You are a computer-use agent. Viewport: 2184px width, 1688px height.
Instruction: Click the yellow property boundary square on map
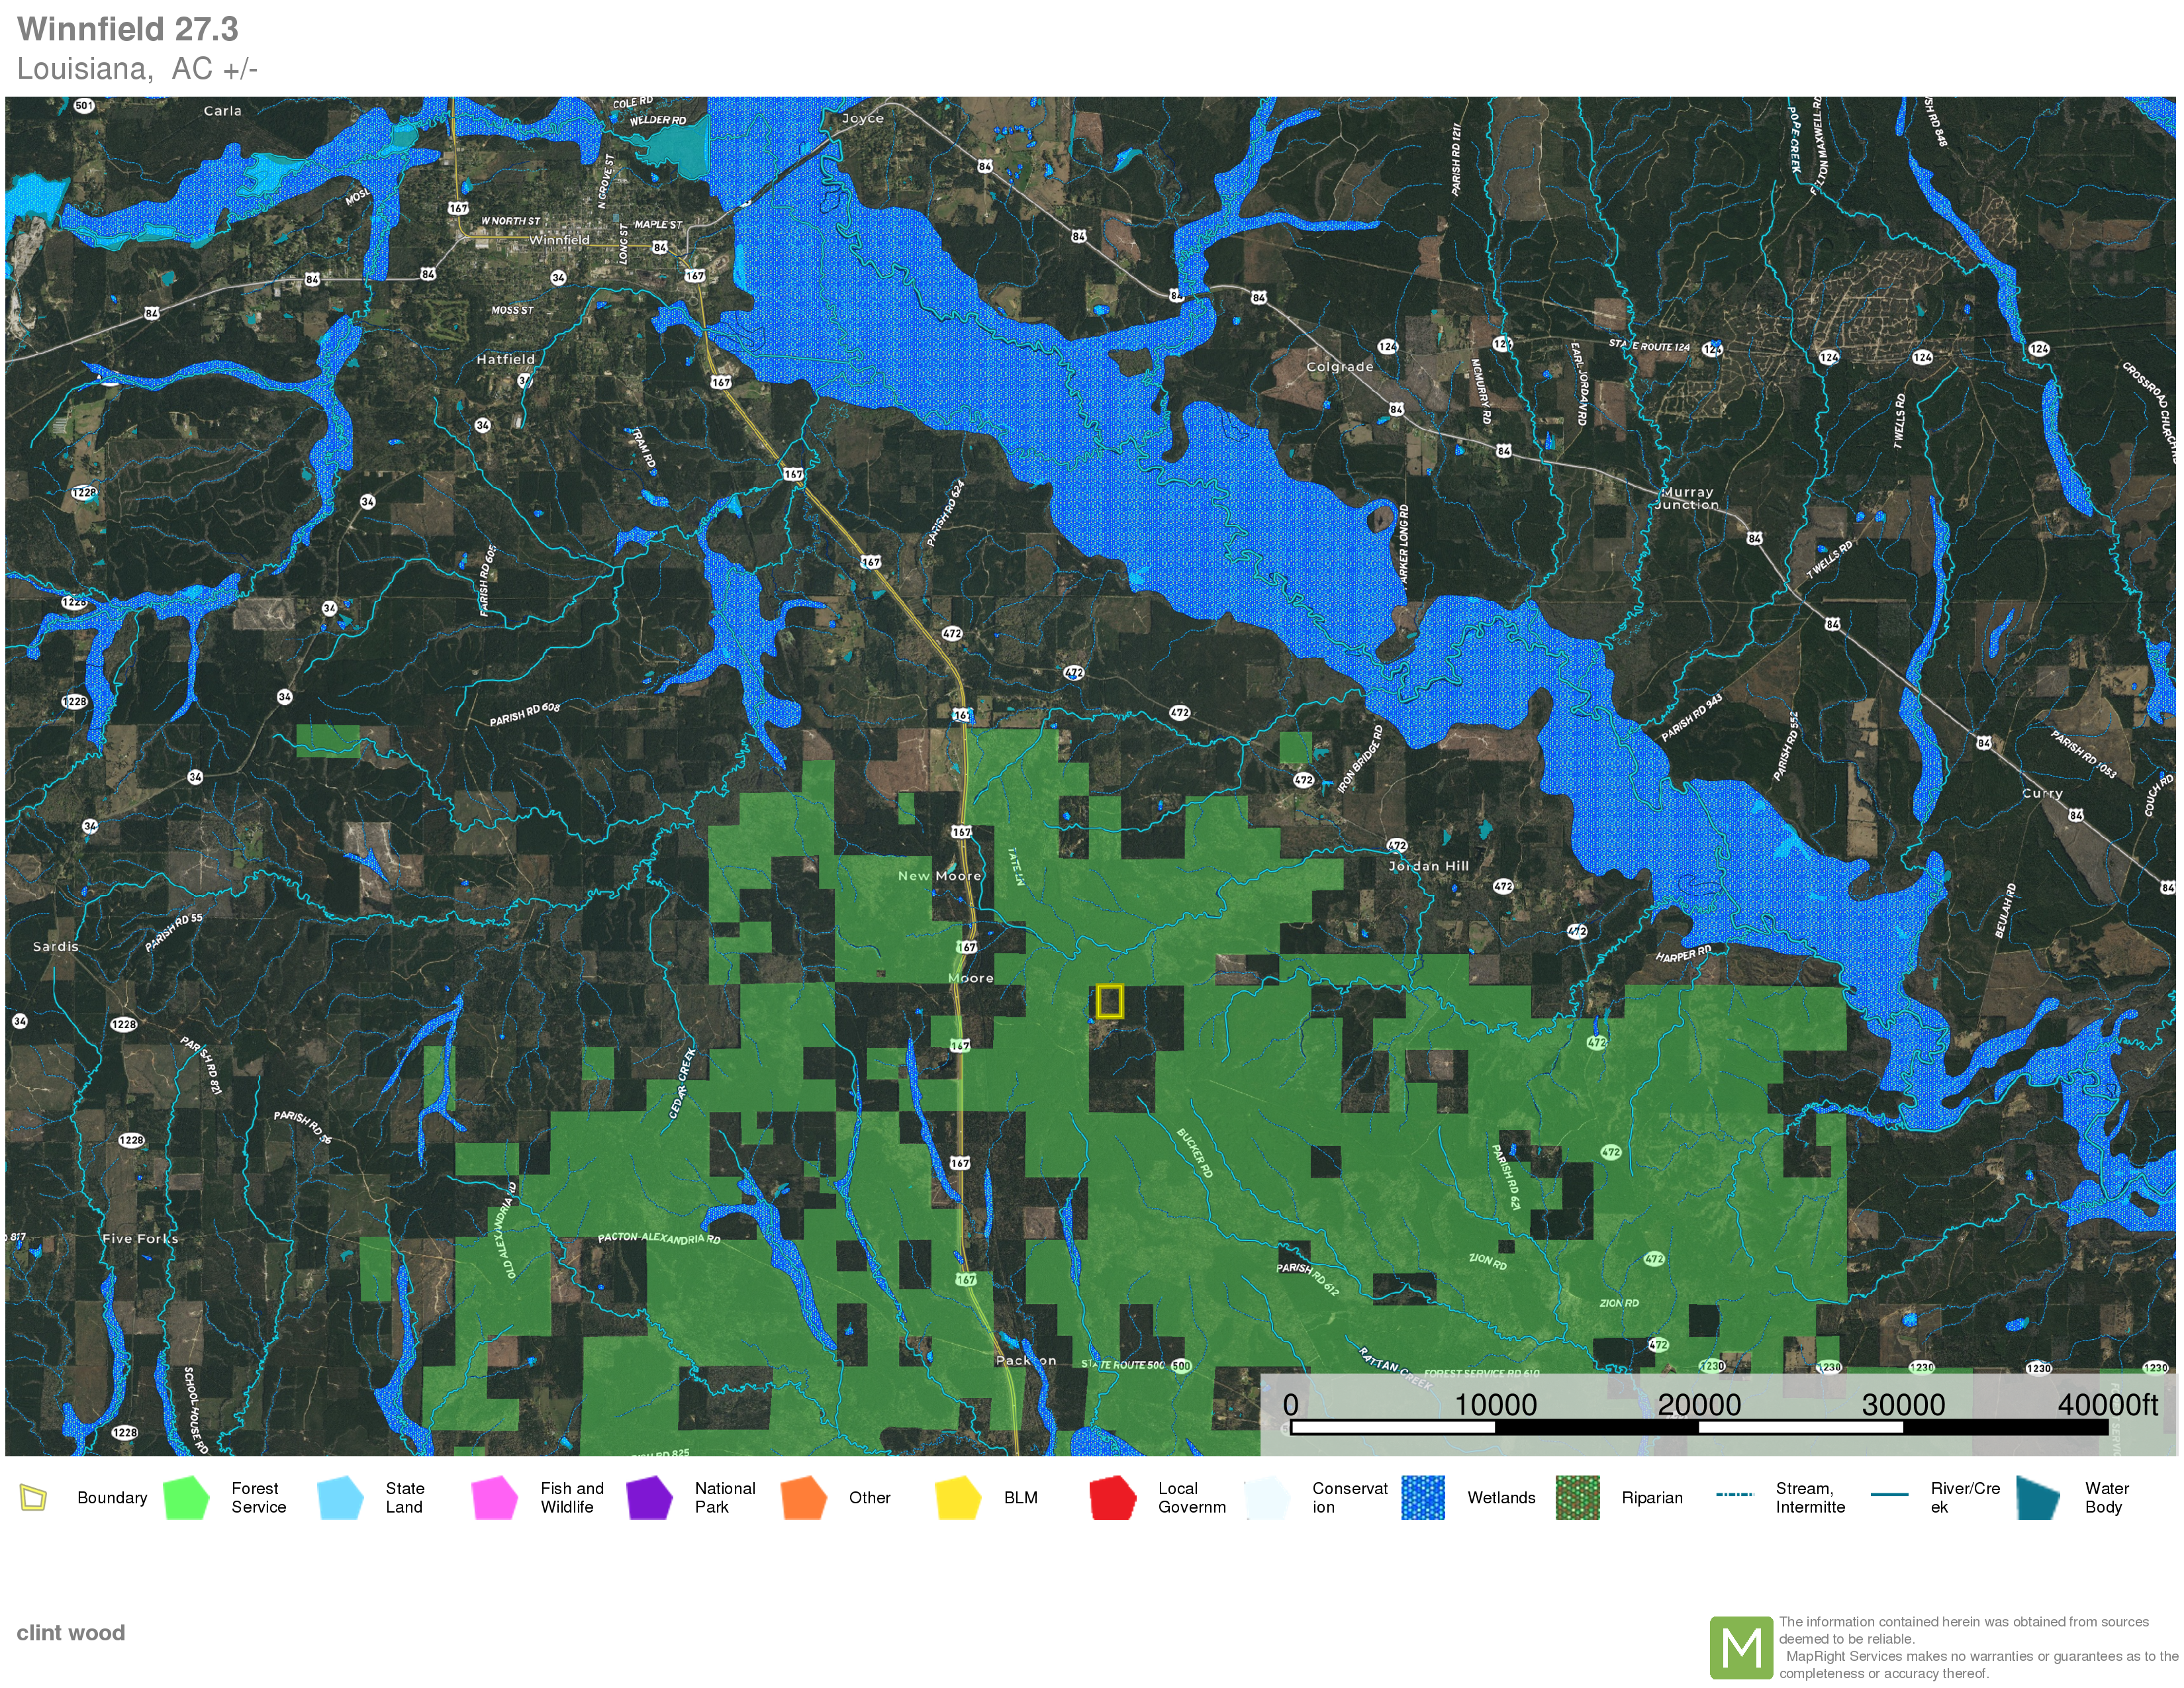pyautogui.click(x=1109, y=1001)
